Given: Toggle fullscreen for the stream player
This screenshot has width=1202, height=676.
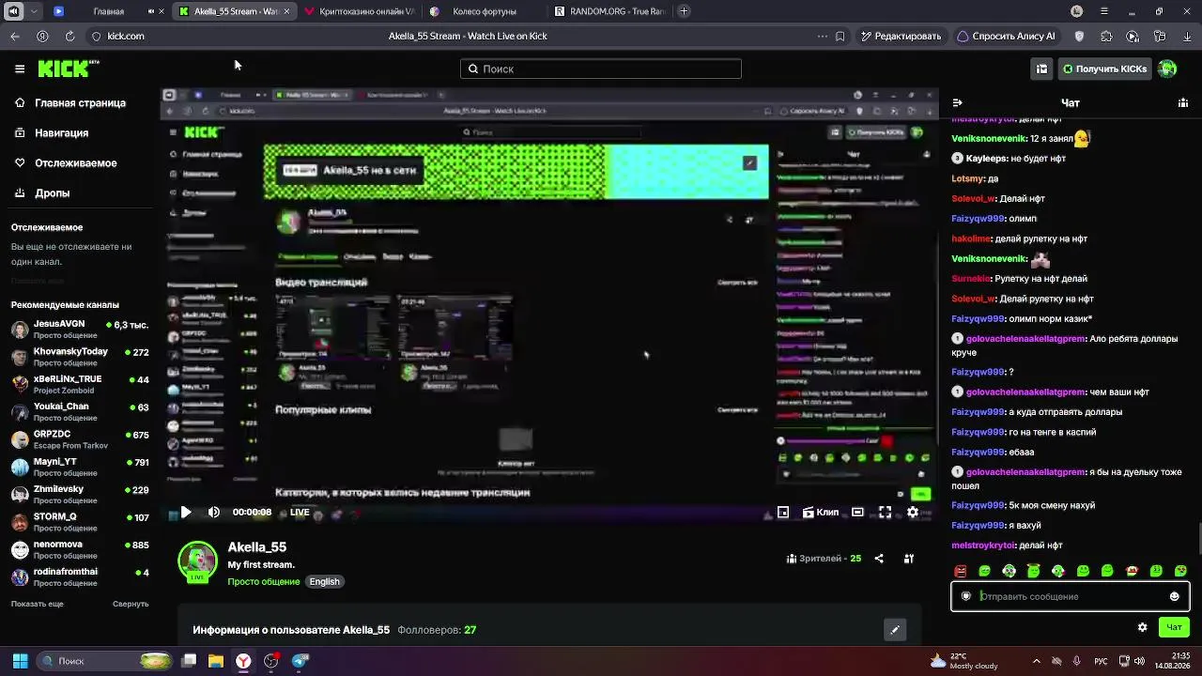Looking at the screenshot, I should (885, 513).
